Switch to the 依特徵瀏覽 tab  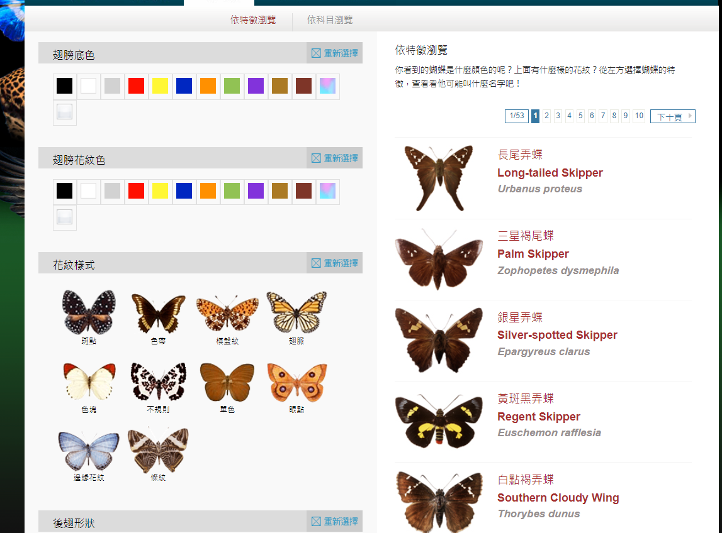pyautogui.click(x=253, y=19)
